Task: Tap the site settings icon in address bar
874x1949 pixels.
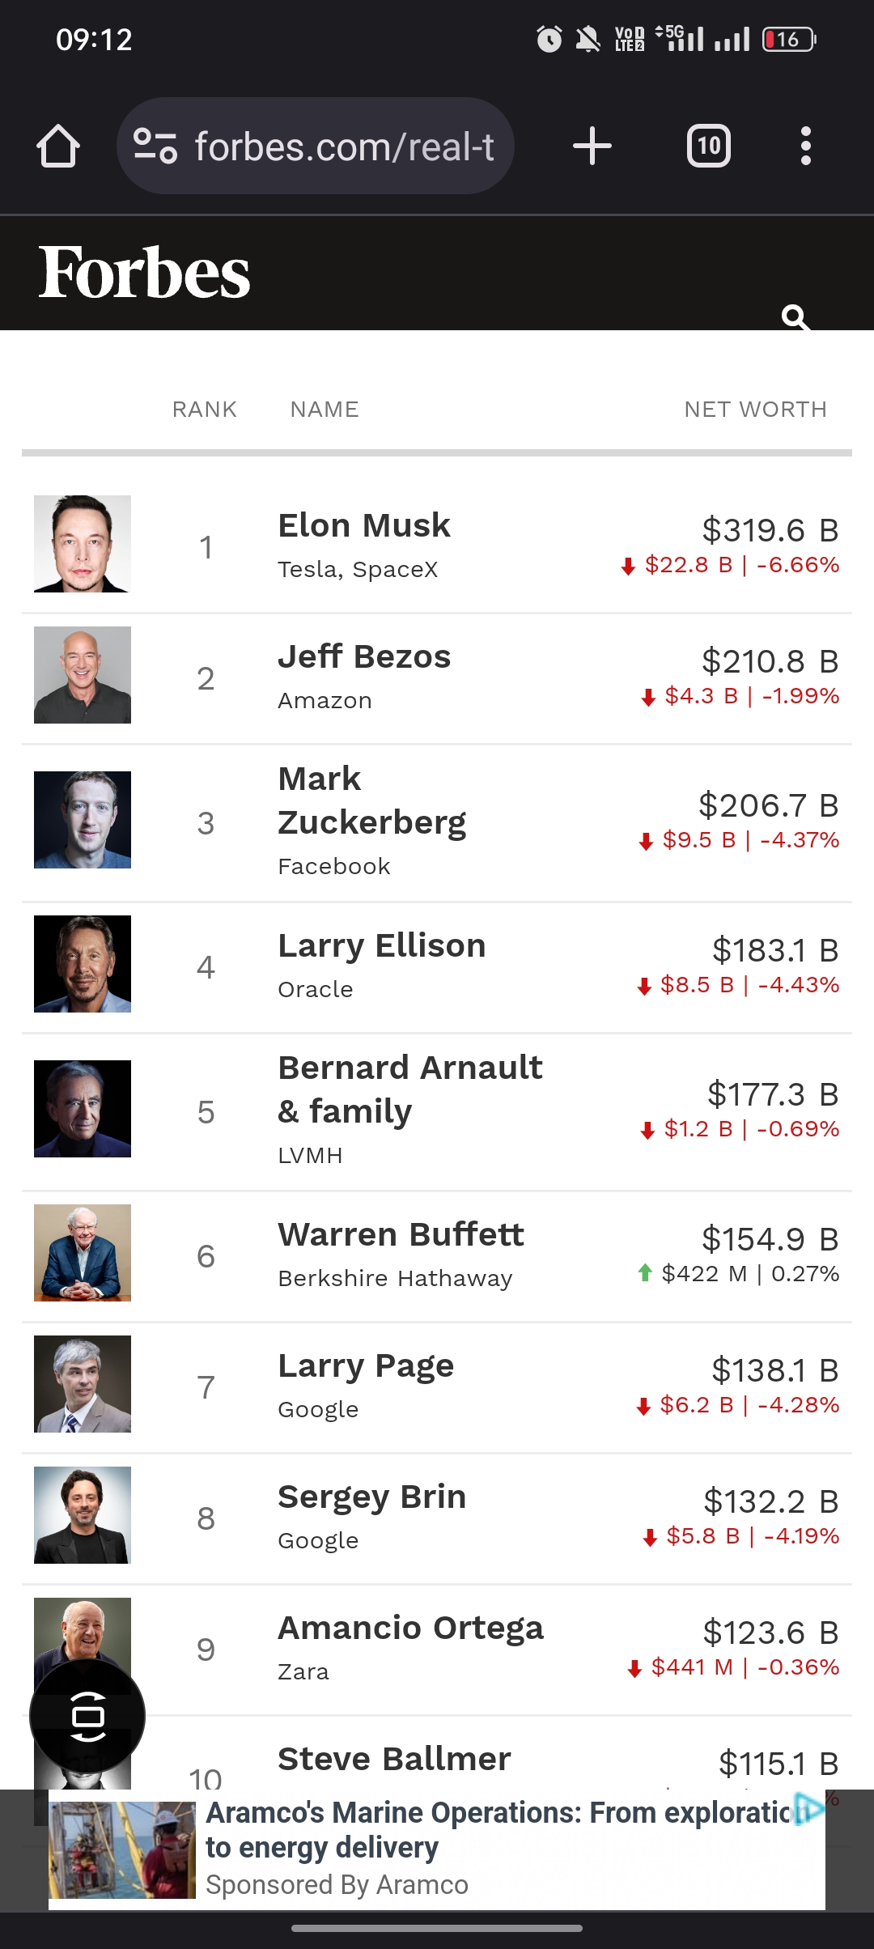Action: coord(155,146)
